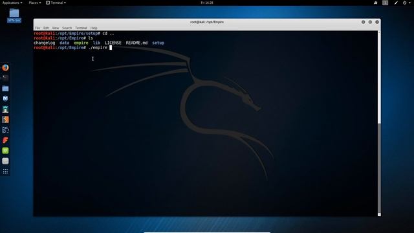The image size is (414, 233).
Task: Launch Firefox from the dock
Action: coord(5,67)
